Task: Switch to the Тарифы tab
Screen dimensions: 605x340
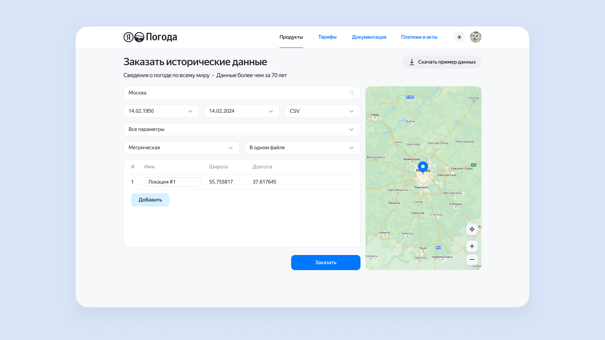Action: 327,37
